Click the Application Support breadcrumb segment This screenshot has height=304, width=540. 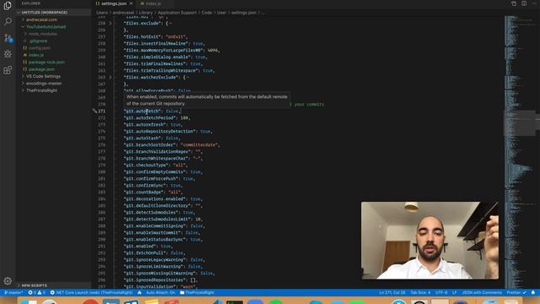click(177, 13)
